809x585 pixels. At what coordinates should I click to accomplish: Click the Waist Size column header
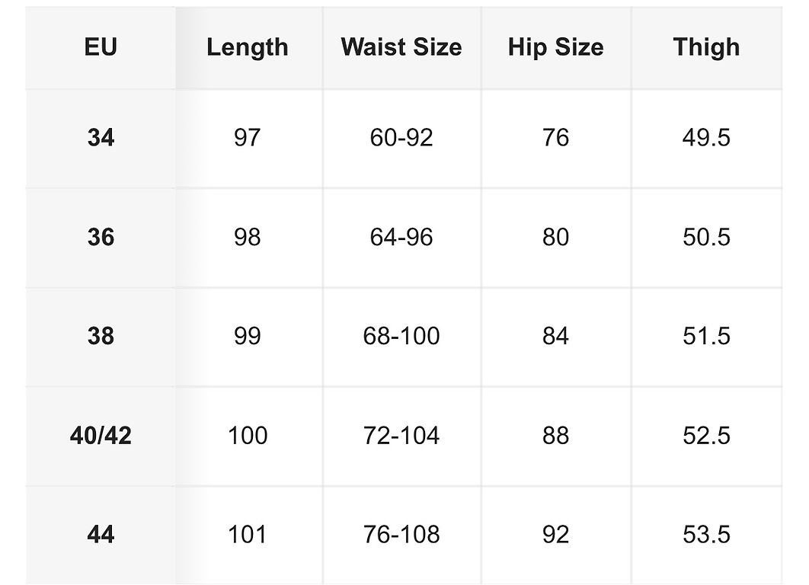tap(401, 47)
